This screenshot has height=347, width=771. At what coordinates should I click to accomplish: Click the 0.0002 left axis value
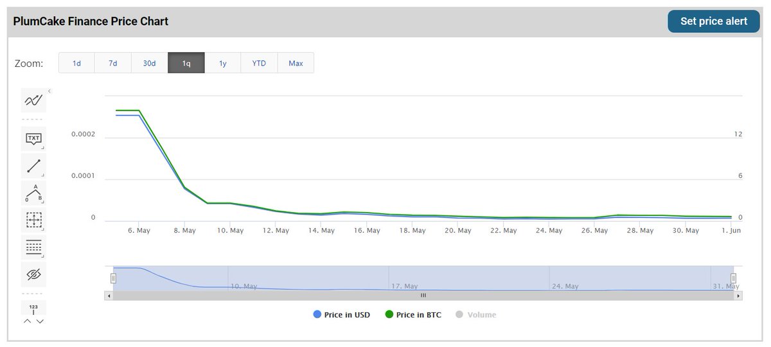tap(83, 134)
